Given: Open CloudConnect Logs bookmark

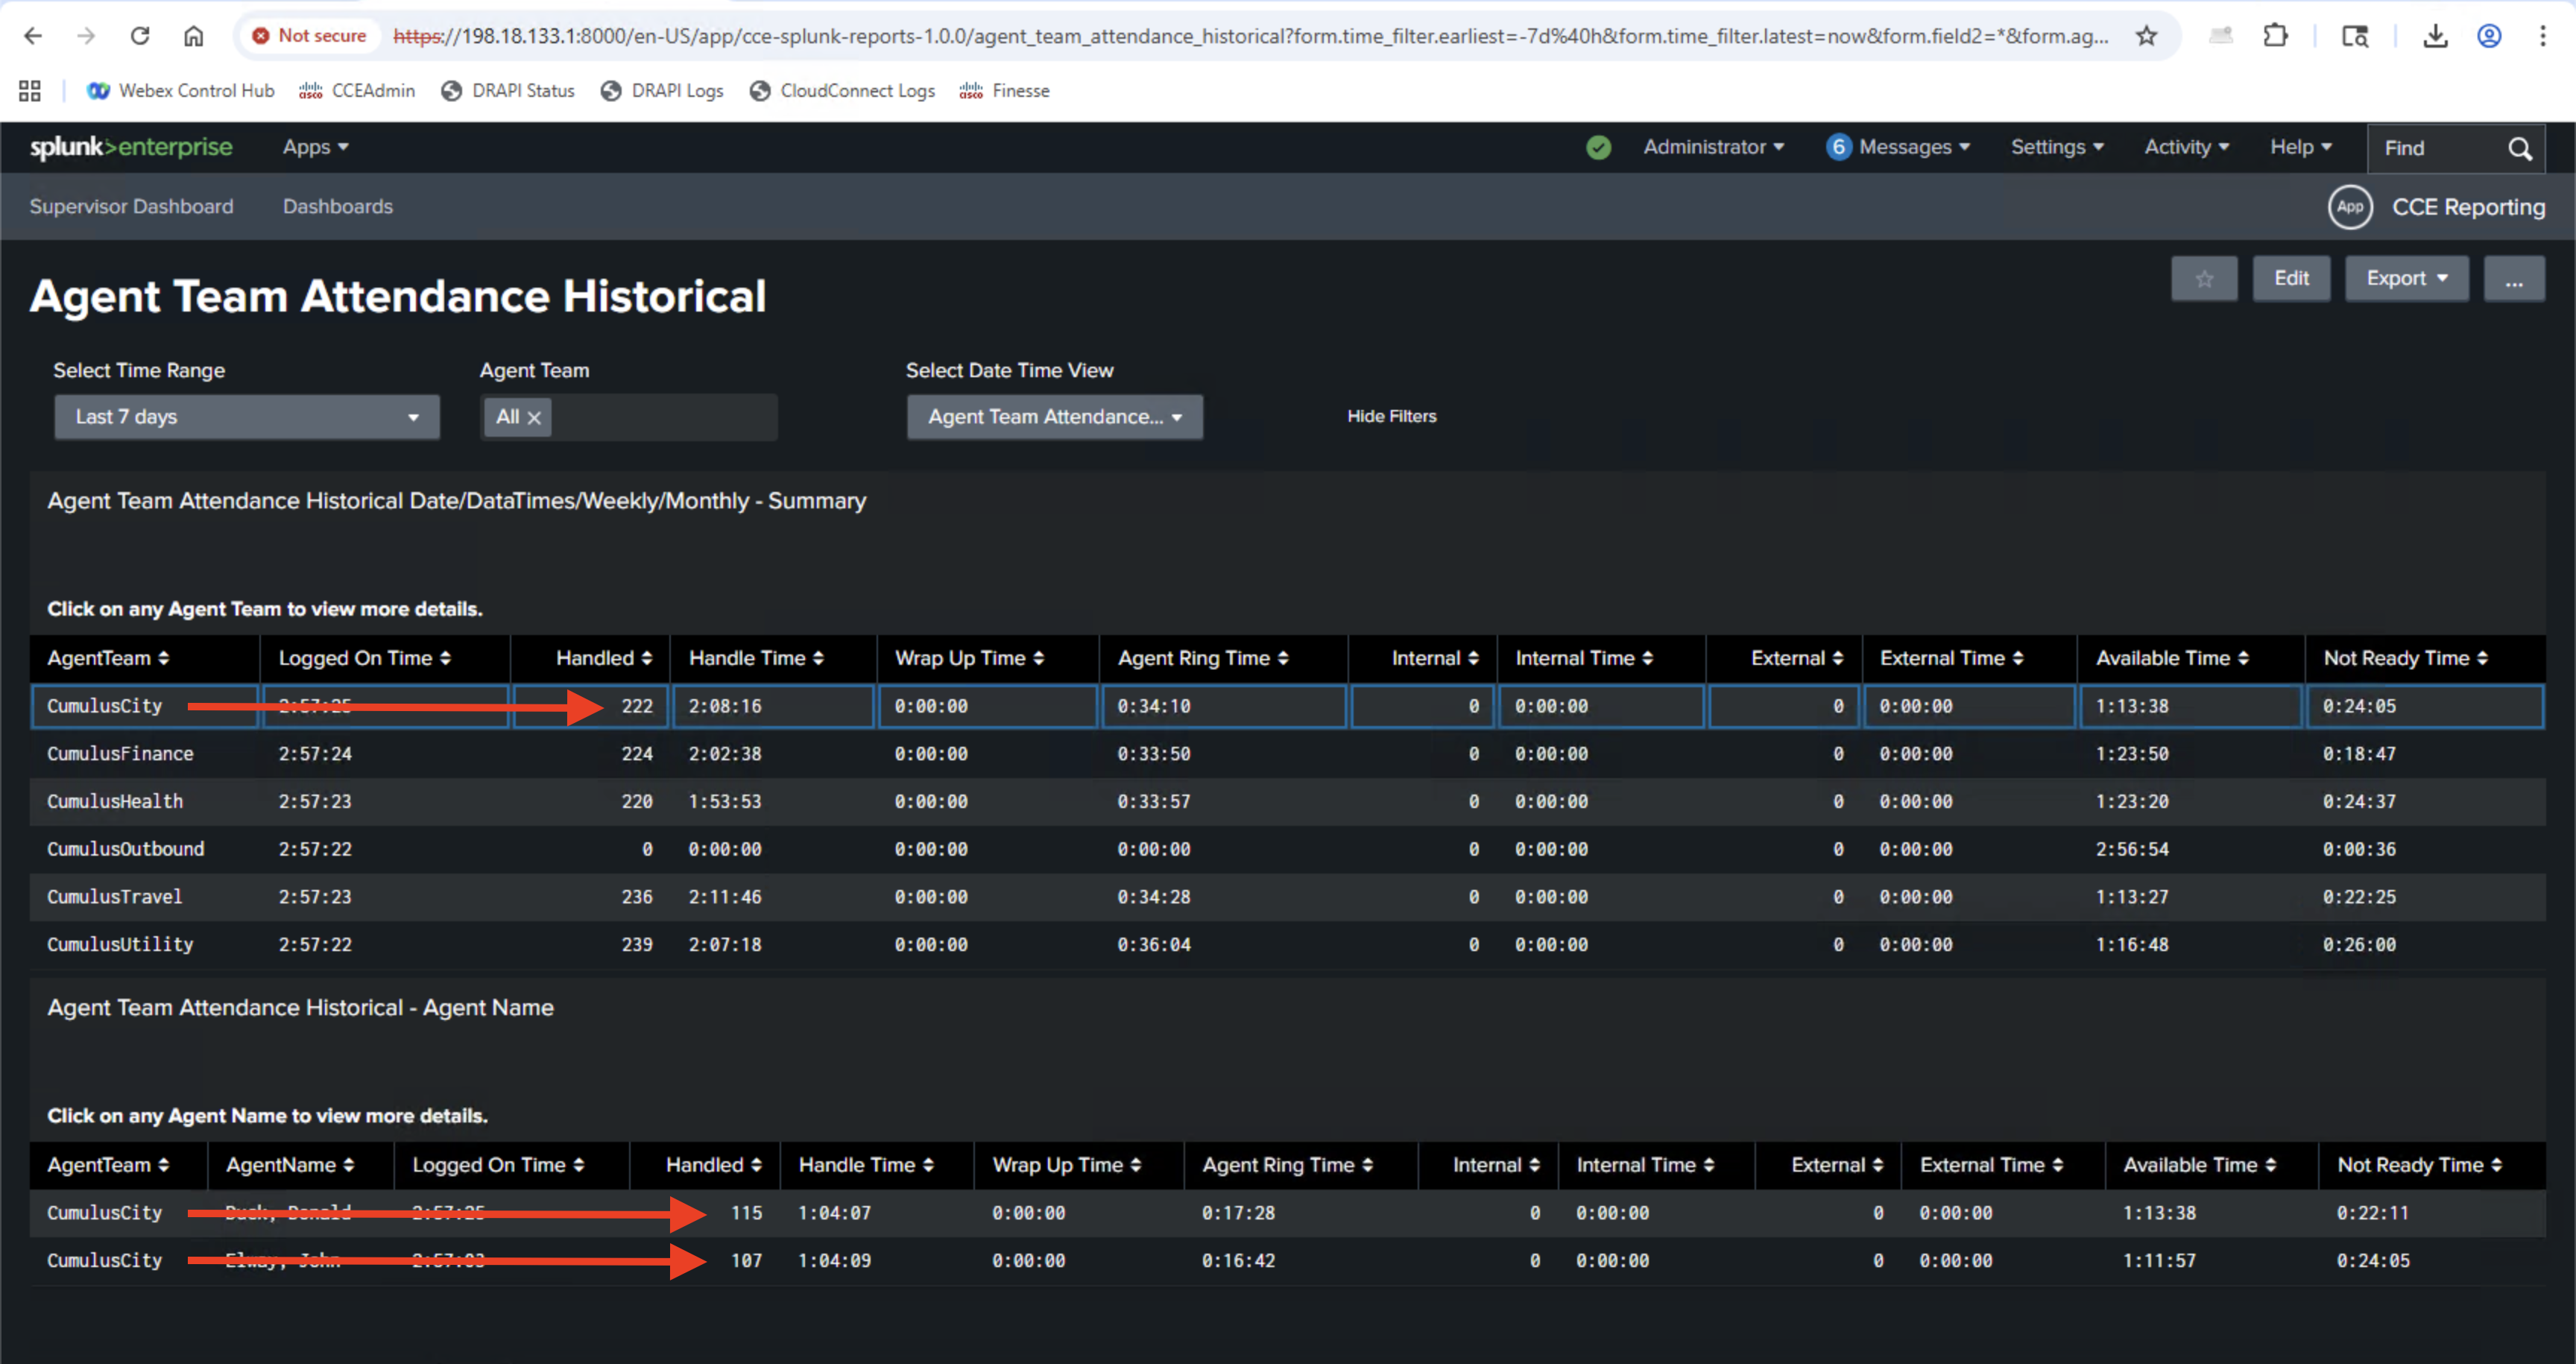Looking at the screenshot, I should pyautogui.click(x=842, y=91).
